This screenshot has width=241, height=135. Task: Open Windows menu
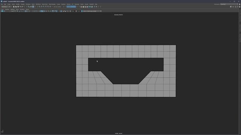28,4
